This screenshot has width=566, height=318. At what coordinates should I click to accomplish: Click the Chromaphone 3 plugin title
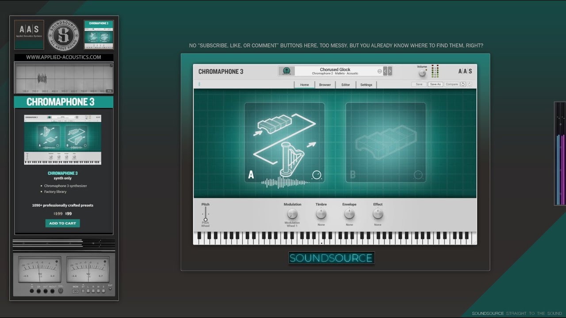pyautogui.click(x=221, y=72)
